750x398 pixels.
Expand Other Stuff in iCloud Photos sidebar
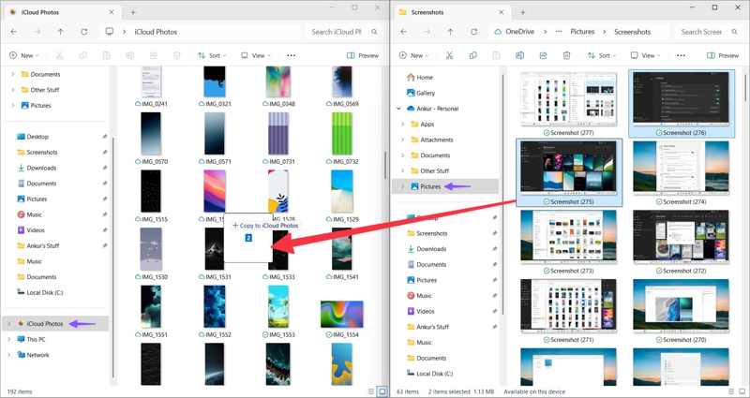tap(13, 90)
